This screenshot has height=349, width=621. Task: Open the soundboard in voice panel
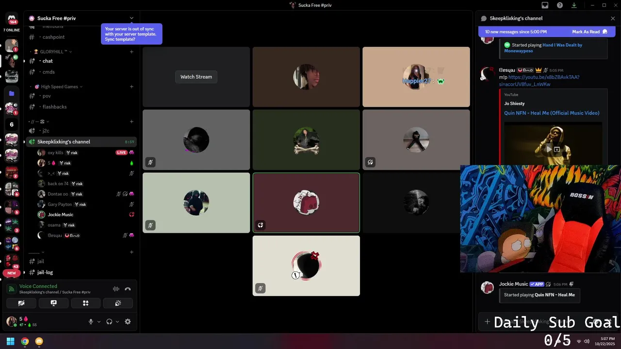[118, 303]
